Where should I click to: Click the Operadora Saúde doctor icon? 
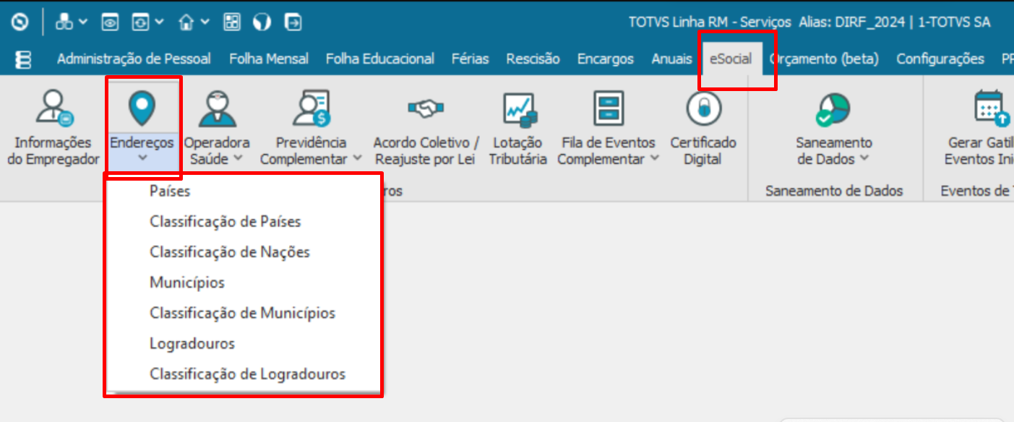[217, 108]
